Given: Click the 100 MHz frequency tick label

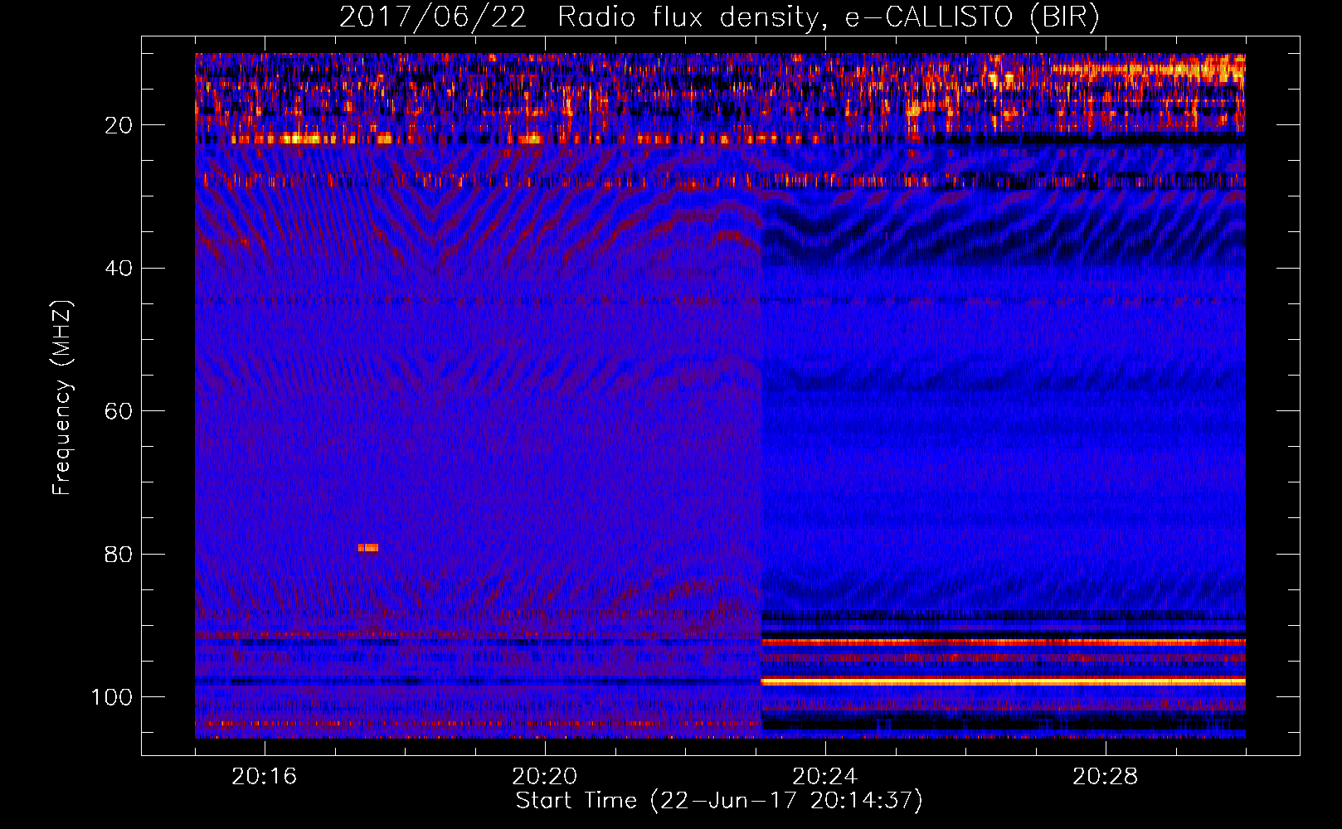Looking at the screenshot, I should coord(112,697).
